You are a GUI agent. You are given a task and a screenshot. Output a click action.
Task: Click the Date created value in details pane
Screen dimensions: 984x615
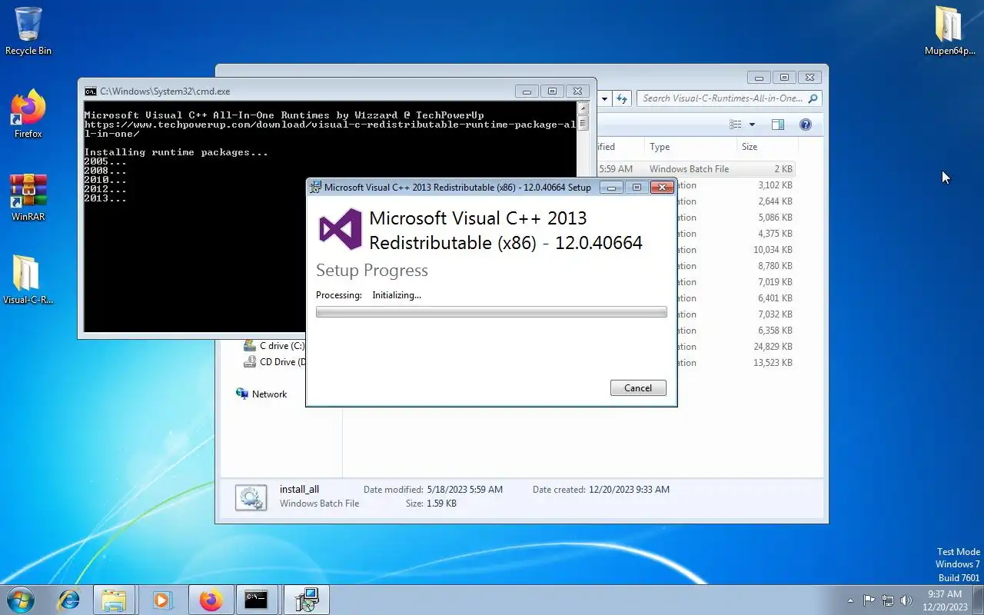629,490
